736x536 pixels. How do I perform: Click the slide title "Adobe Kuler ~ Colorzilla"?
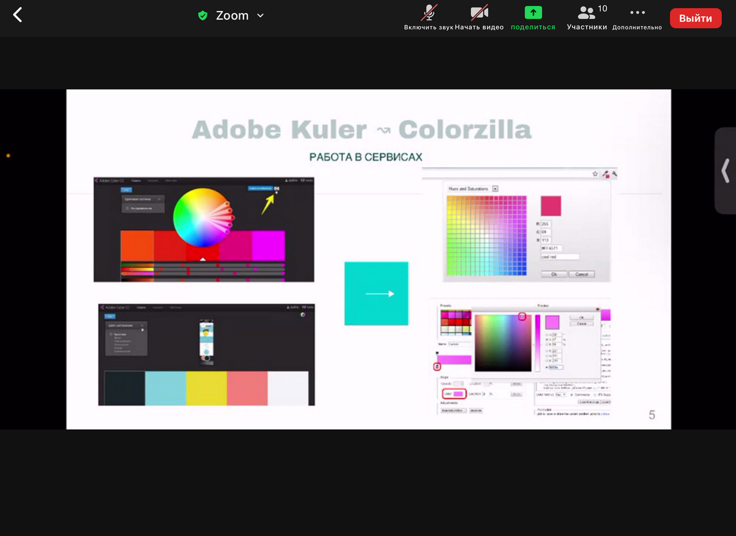(362, 130)
